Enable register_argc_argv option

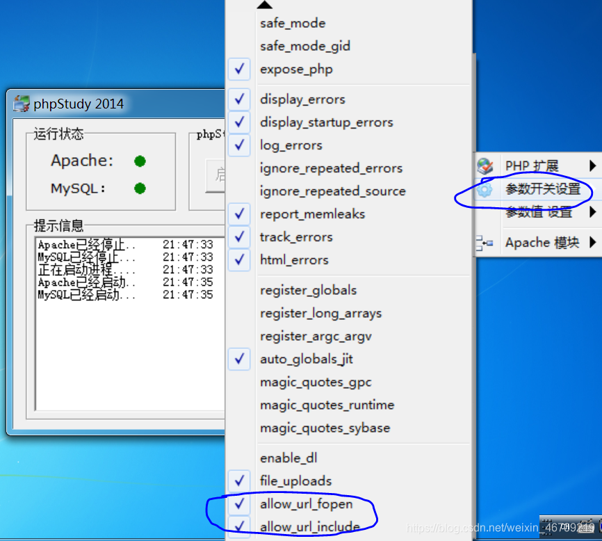point(348,337)
